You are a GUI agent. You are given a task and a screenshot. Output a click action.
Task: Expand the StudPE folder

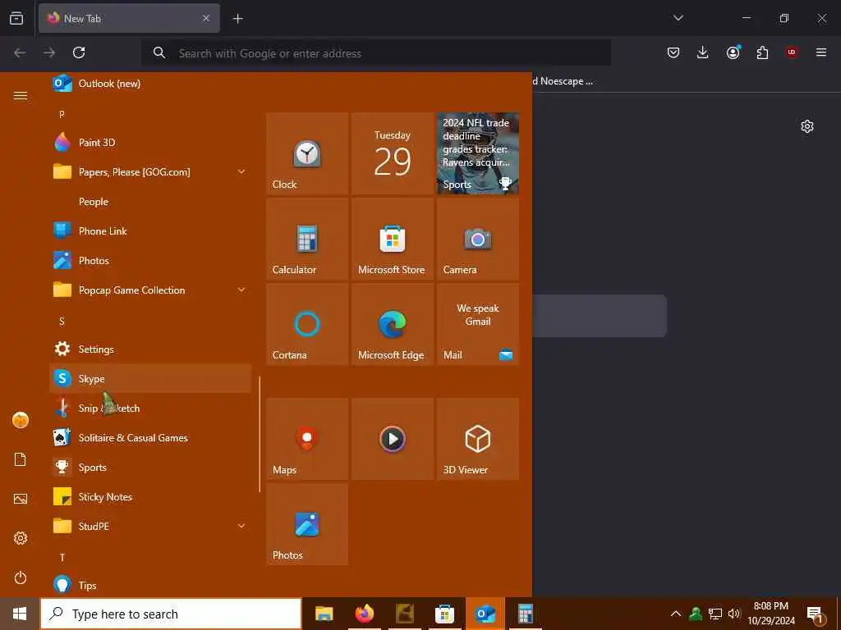(x=150, y=526)
